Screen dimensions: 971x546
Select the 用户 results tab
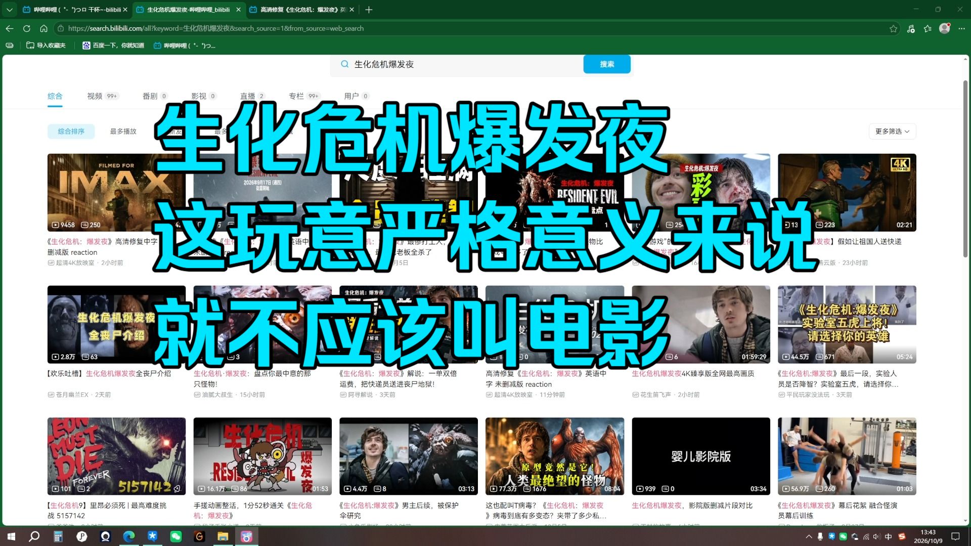[x=357, y=96]
